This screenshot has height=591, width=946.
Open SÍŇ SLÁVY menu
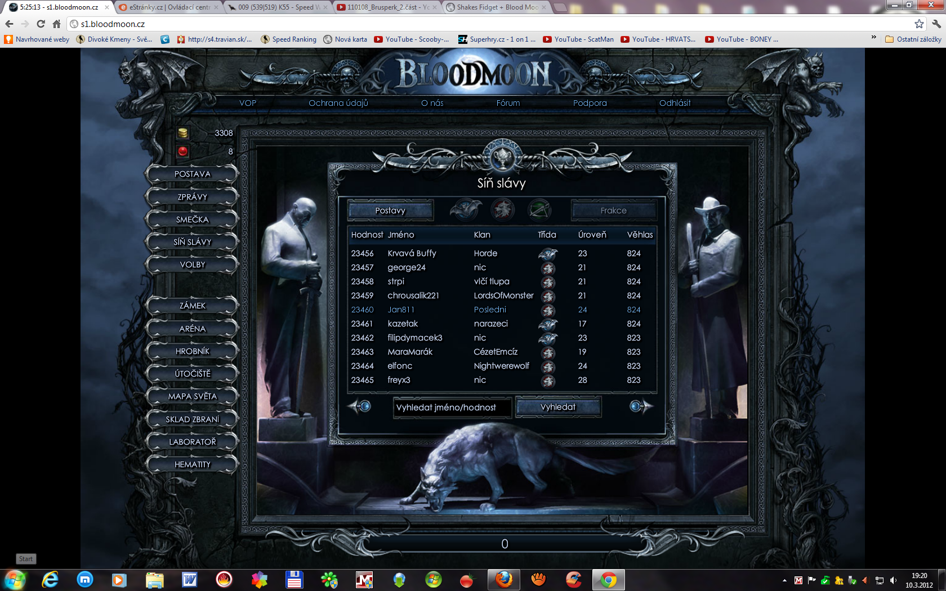tap(192, 242)
